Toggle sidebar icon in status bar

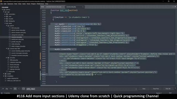(2, 93)
